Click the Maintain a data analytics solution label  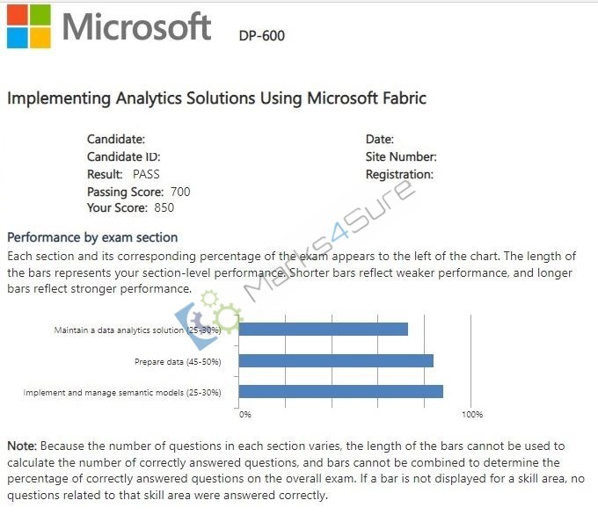coord(137,330)
